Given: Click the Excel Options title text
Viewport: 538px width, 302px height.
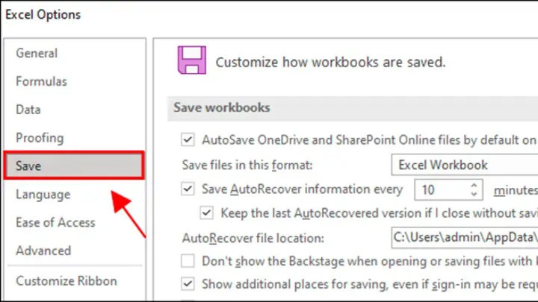Looking at the screenshot, I should (x=43, y=15).
